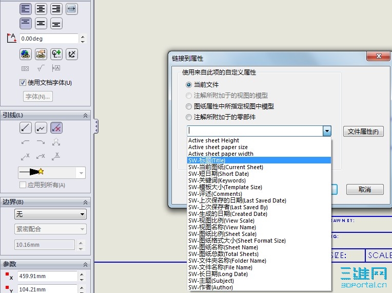This screenshot has height=293, width=392.
Task: Toggle 应用到所有 checkbox
Action: (x=23, y=185)
